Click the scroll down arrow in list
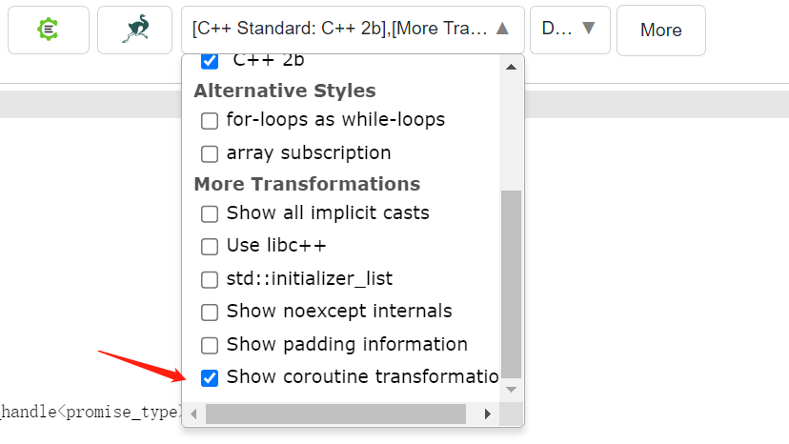 pyautogui.click(x=512, y=390)
